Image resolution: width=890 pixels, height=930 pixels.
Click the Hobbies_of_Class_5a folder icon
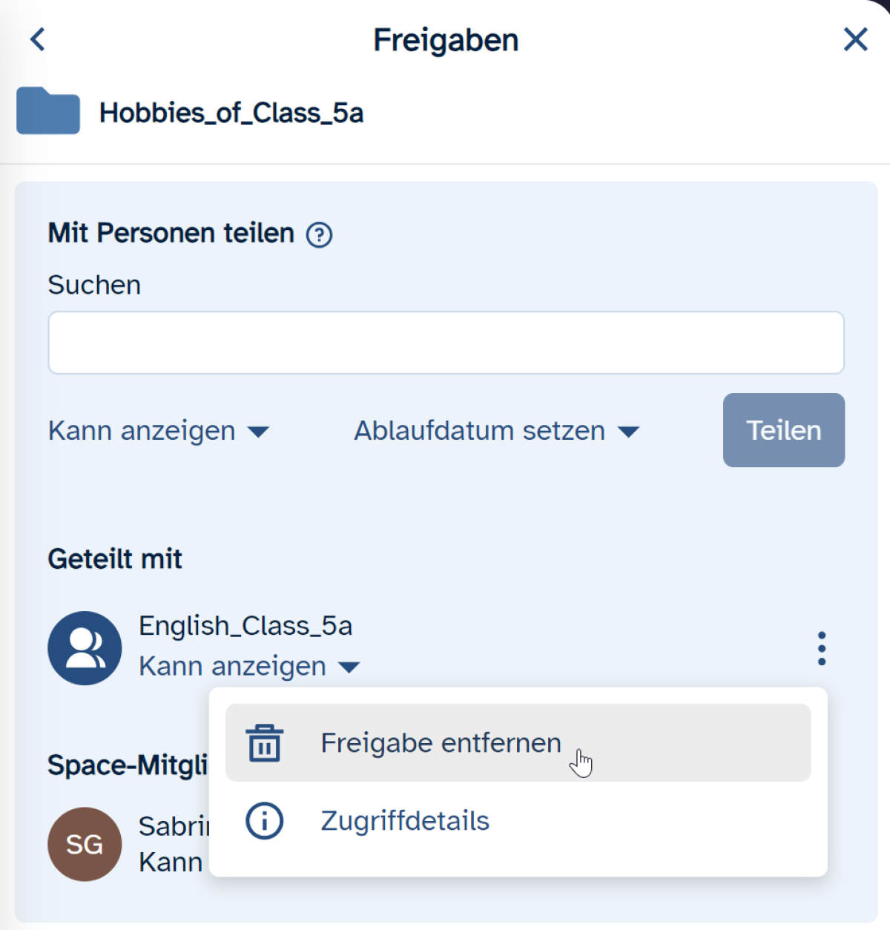click(48, 111)
